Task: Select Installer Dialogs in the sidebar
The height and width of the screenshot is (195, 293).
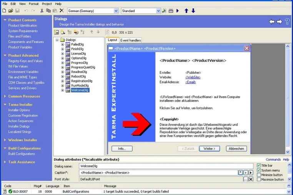Action: [19, 126]
